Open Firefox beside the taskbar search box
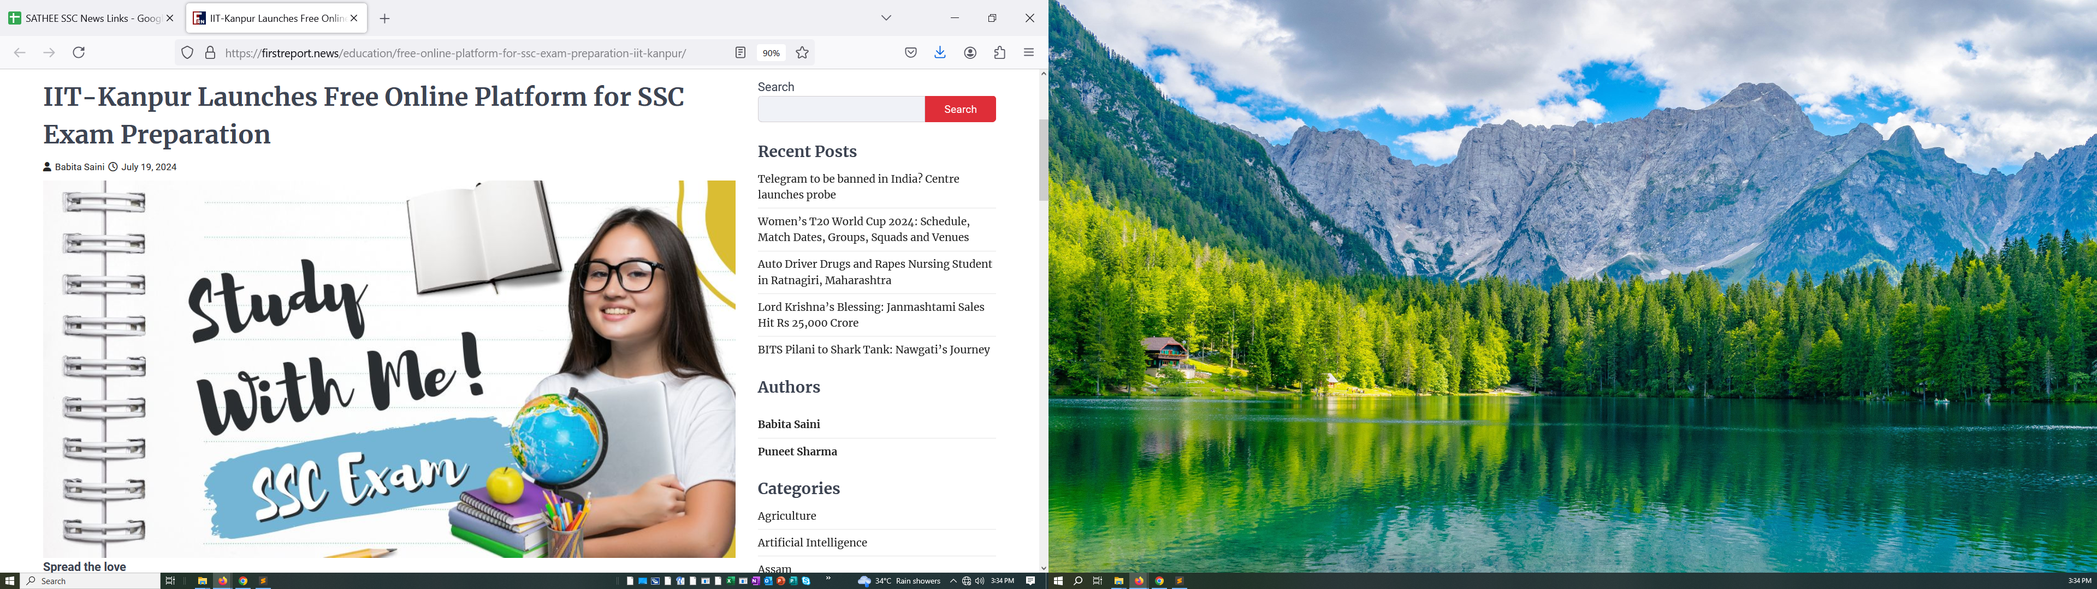2097x589 pixels. tap(223, 581)
